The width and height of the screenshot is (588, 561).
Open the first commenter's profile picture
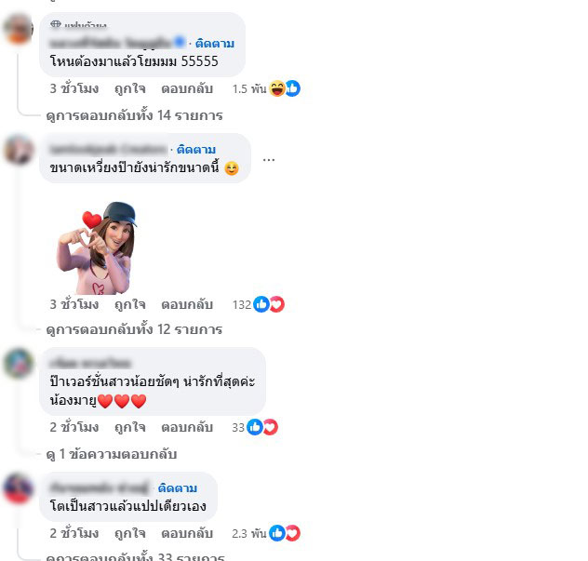(18, 29)
